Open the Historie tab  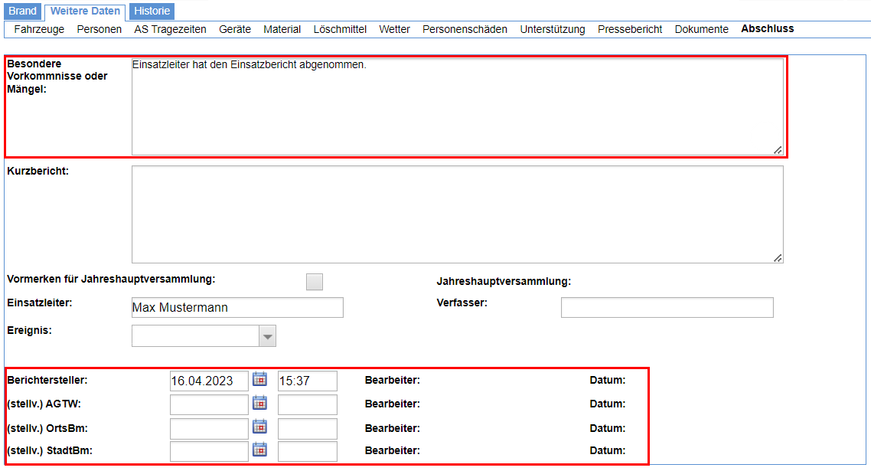[x=152, y=11]
